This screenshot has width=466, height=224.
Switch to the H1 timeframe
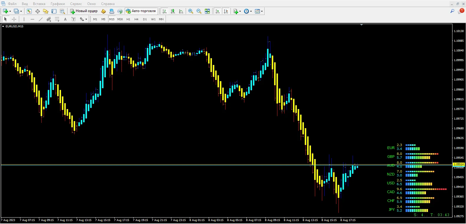point(128,19)
